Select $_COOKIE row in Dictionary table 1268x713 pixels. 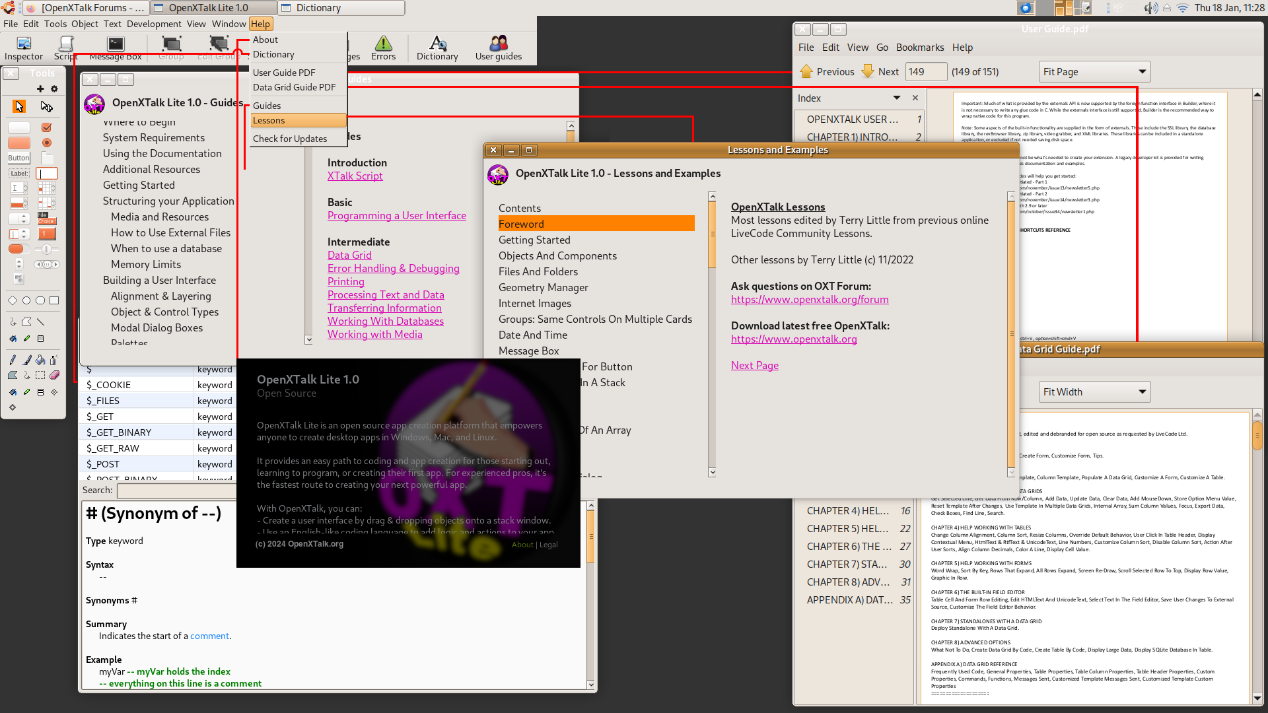(158, 385)
